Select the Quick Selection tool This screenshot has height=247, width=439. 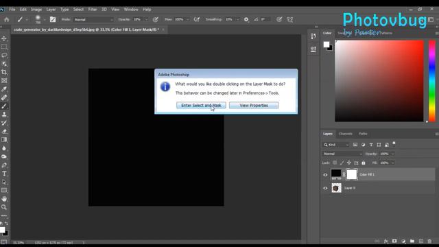pos(4,64)
